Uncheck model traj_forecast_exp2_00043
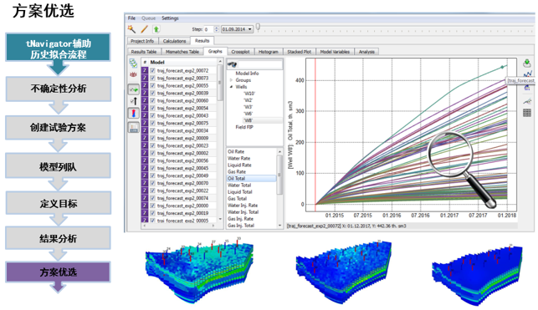 click(152, 115)
